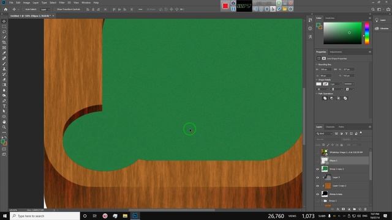Create a new layer
The height and width of the screenshot is (220, 392).
tap(360, 209)
